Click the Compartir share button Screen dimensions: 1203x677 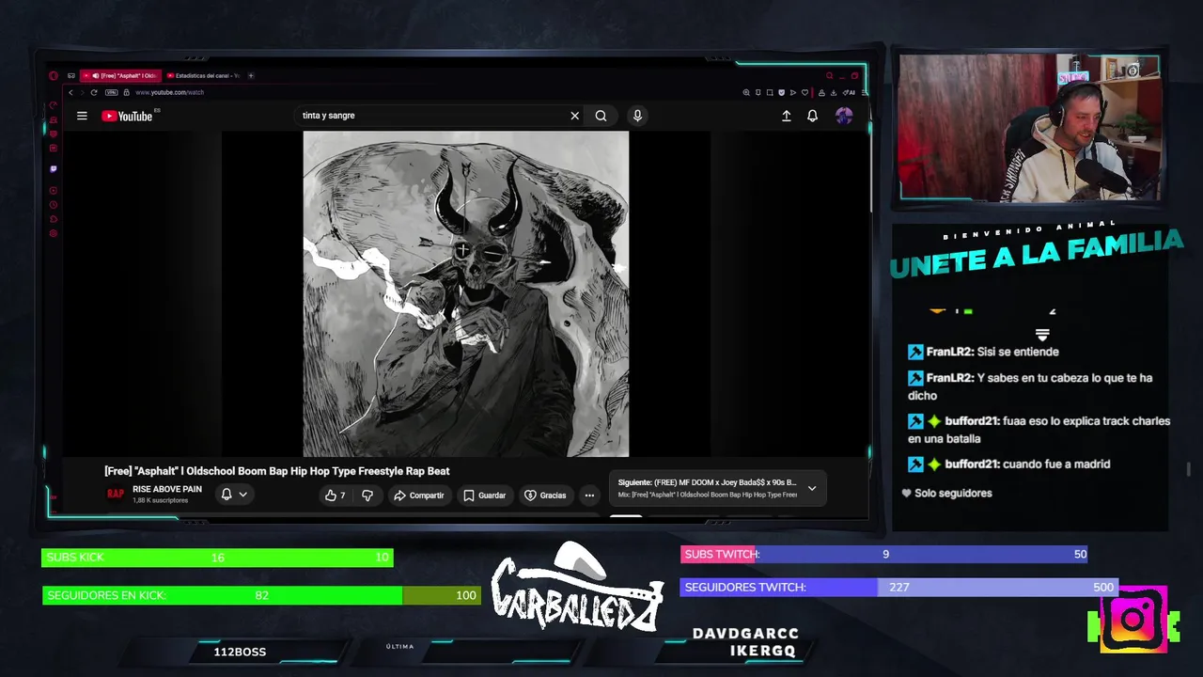tap(419, 496)
